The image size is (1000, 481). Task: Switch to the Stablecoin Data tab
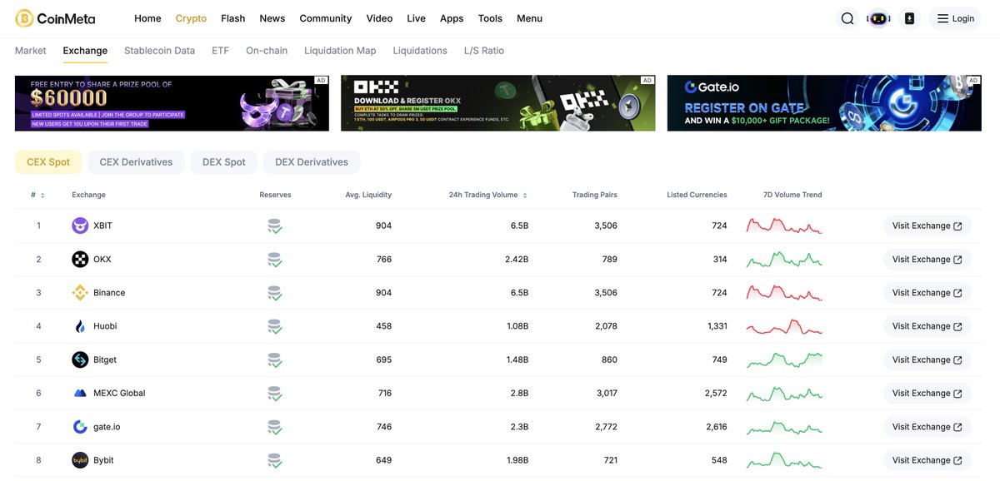(159, 51)
